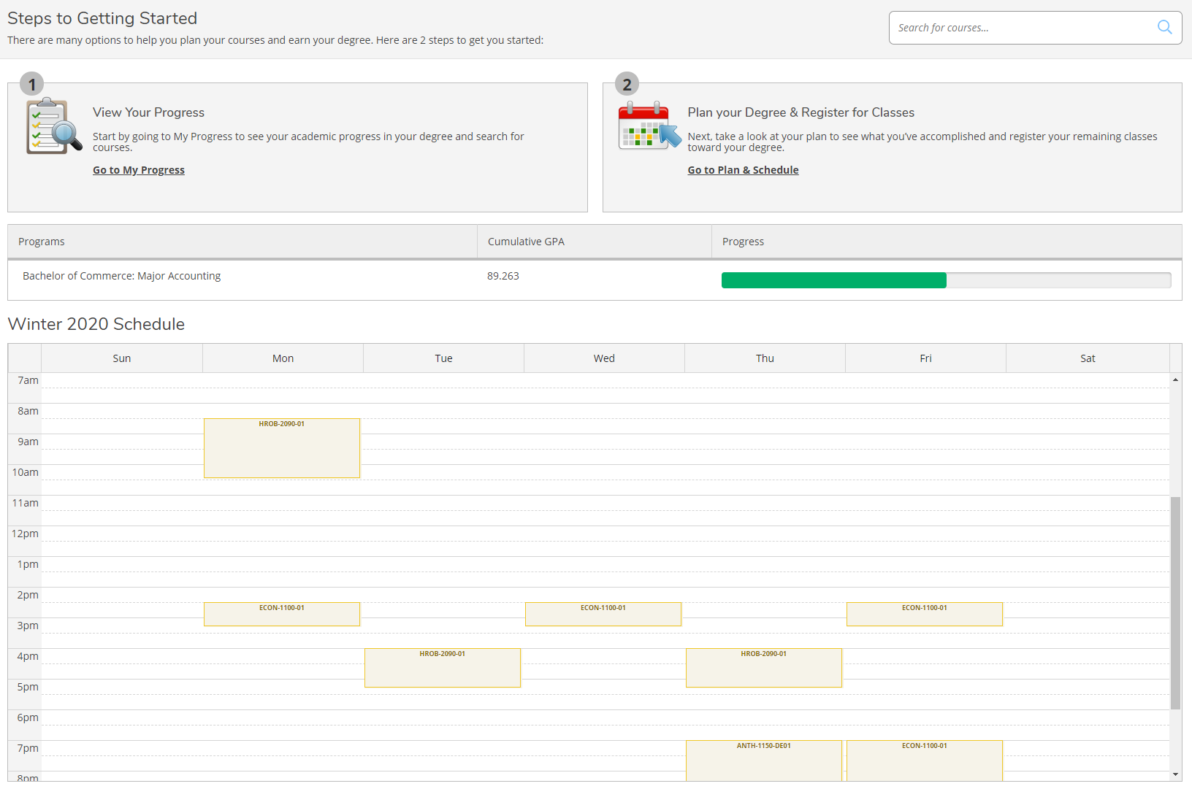Click the search magnifier icon
This screenshot has width=1192, height=789.
[x=1164, y=28]
